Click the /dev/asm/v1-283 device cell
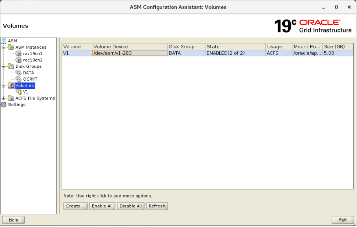 pos(130,53)
